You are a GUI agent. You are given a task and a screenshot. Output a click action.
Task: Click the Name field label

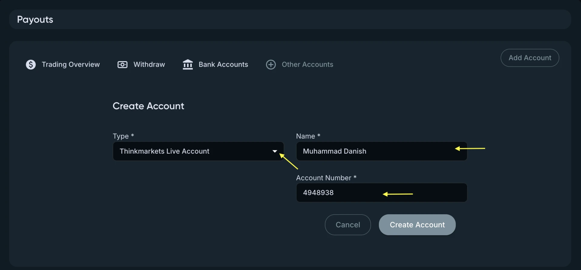coord(306,136)
